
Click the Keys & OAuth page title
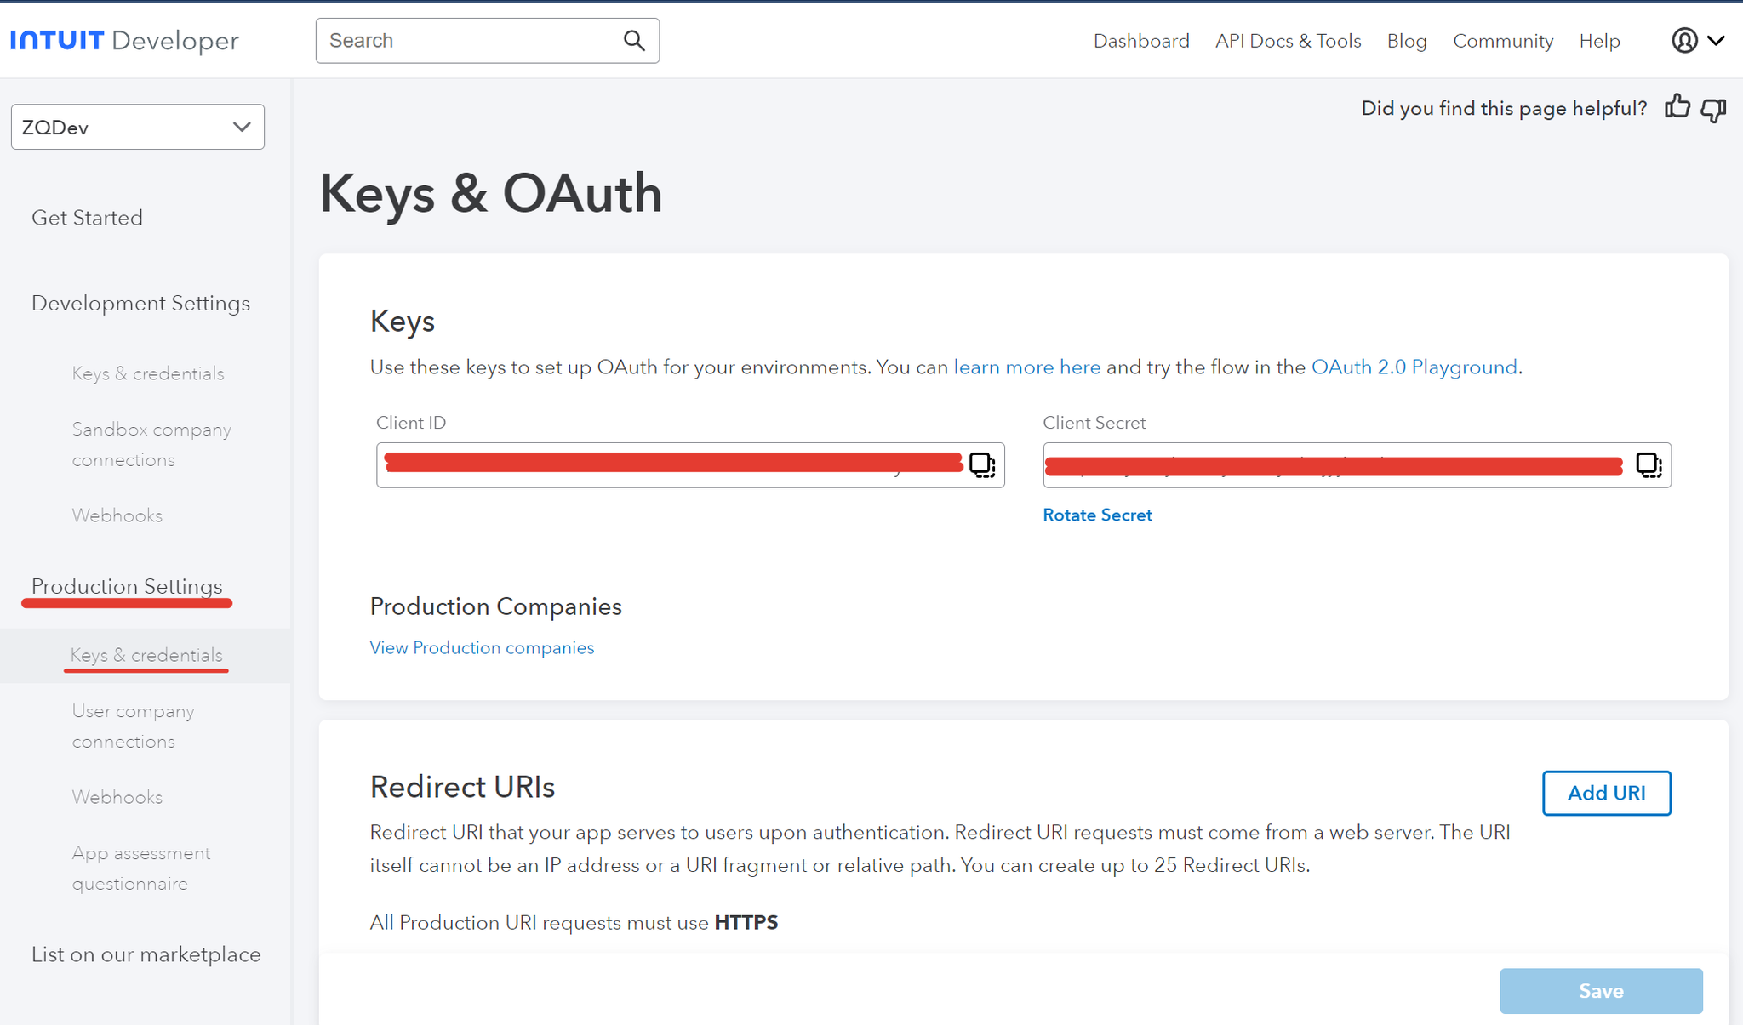pyautogui.click(x=490, y=193)
